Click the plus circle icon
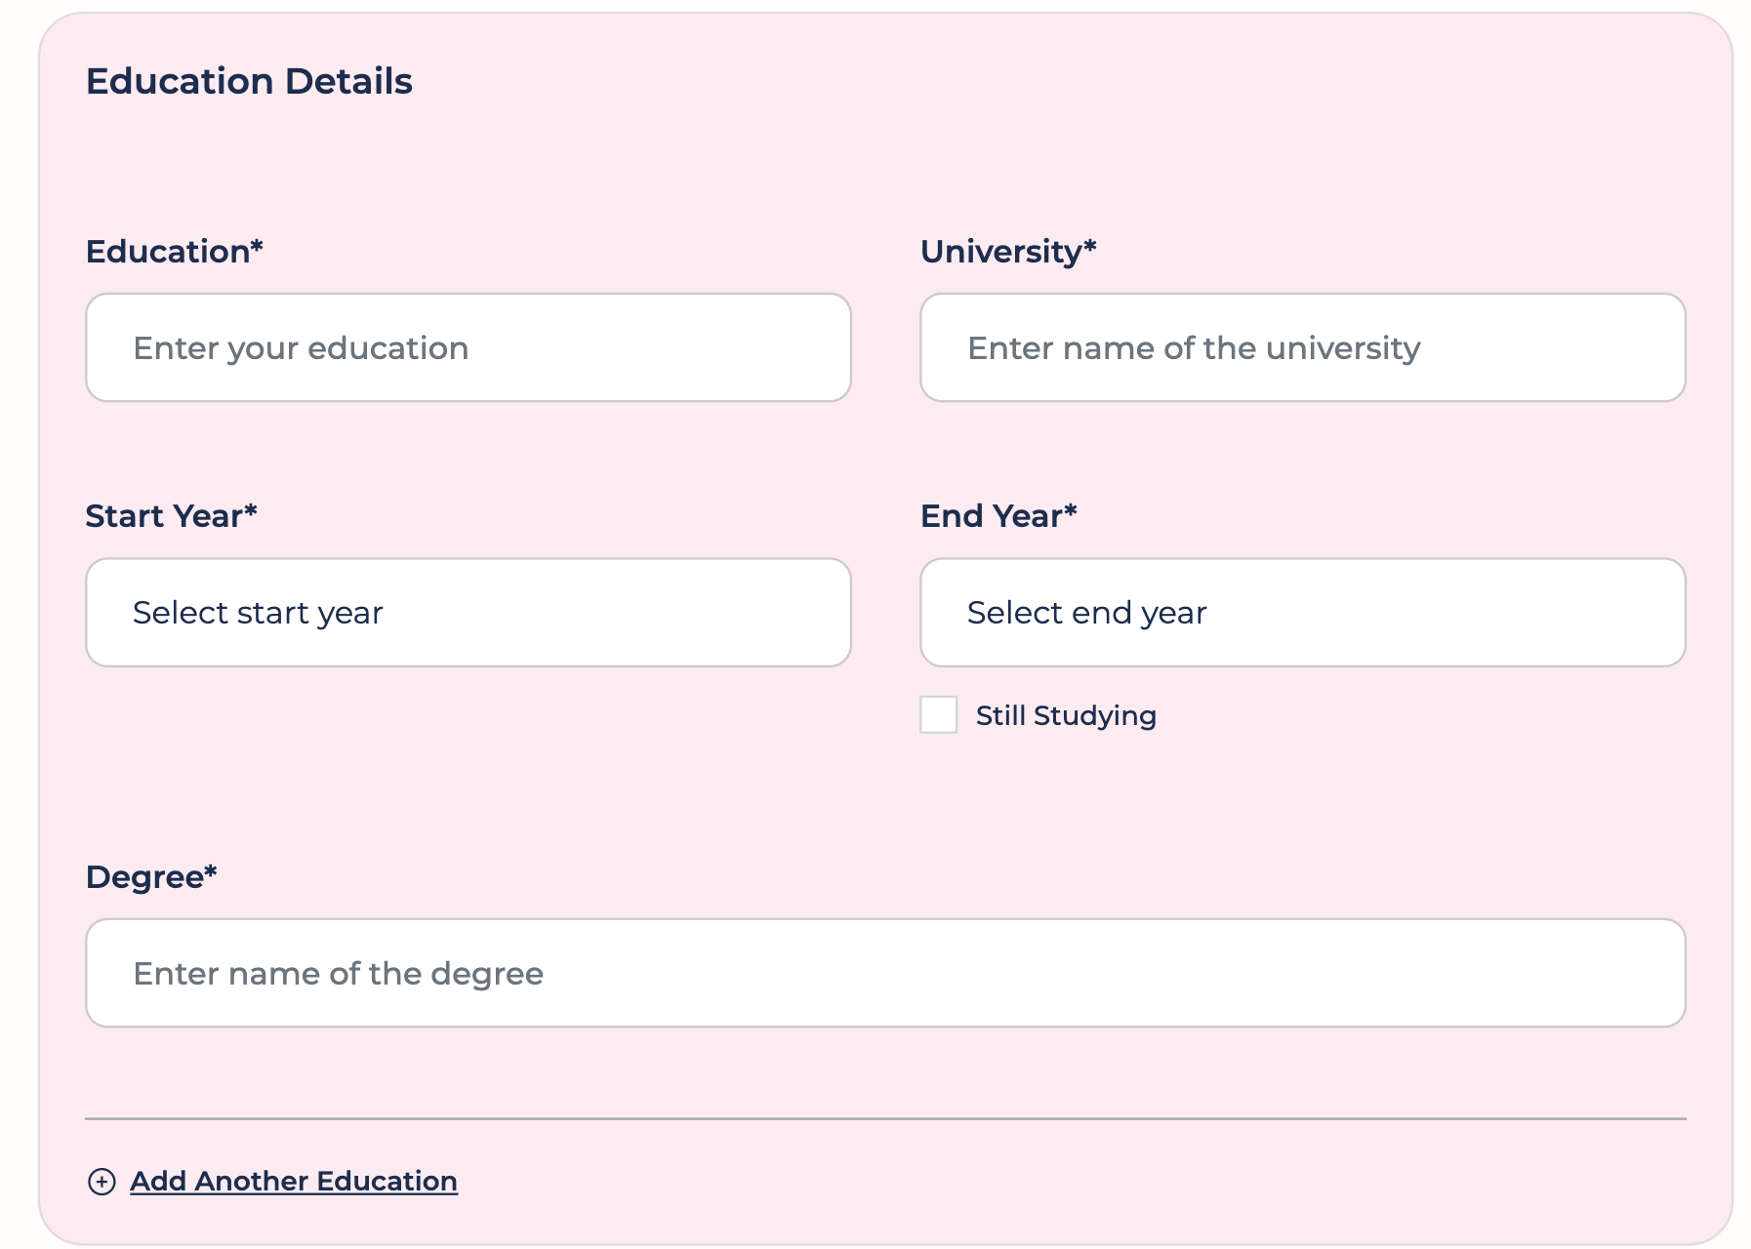This screenshot has height=1249, width=1751. click(102, 1182)
